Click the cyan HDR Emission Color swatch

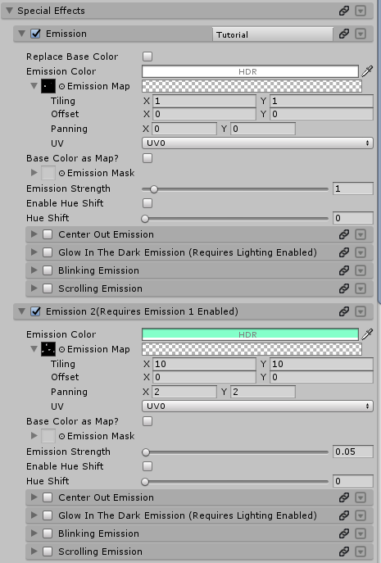(x=250, y=334)
